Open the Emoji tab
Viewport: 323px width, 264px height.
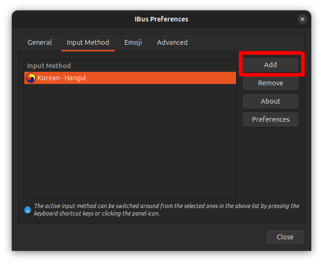133,42
